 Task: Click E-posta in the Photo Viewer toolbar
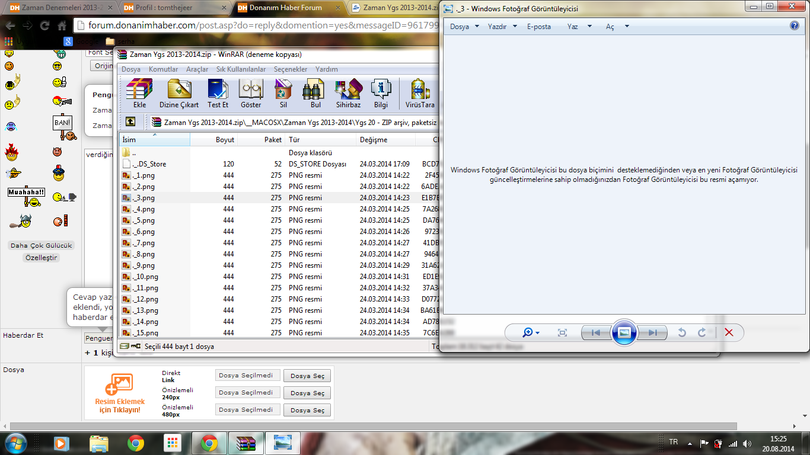tap(539, 27)
